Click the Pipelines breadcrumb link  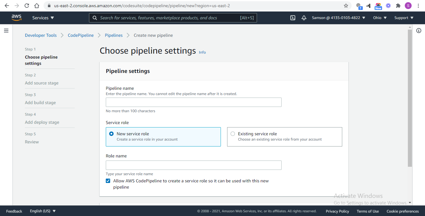coord(114,35)
